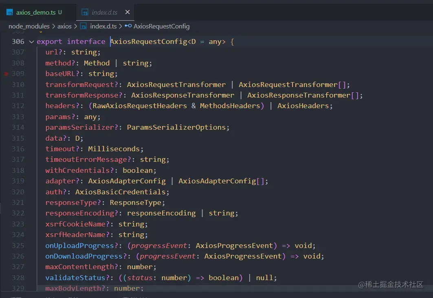Image resolution: width=433 pixels, height=298 pixels.
Task: Click the ParamsSerializerOptions type
Action: point(176,127)
